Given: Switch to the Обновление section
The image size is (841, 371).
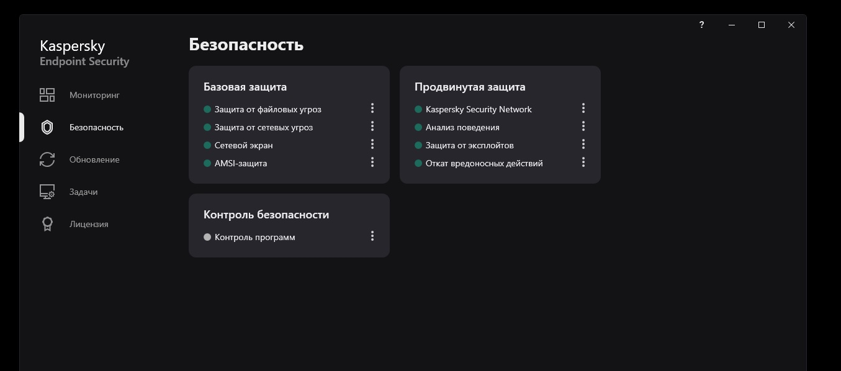Looking at the screenshot, I should [94, 159].
